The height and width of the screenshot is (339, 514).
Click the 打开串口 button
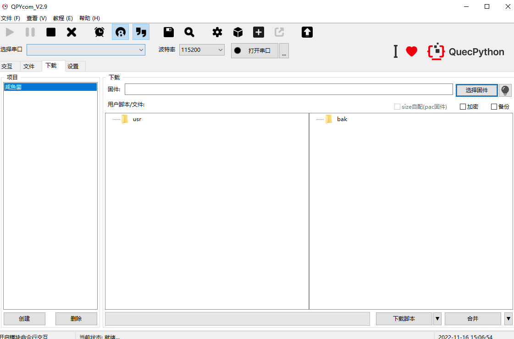[254, 51]
